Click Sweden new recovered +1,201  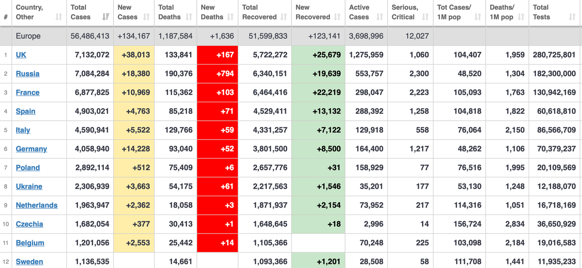coord(318,261)
